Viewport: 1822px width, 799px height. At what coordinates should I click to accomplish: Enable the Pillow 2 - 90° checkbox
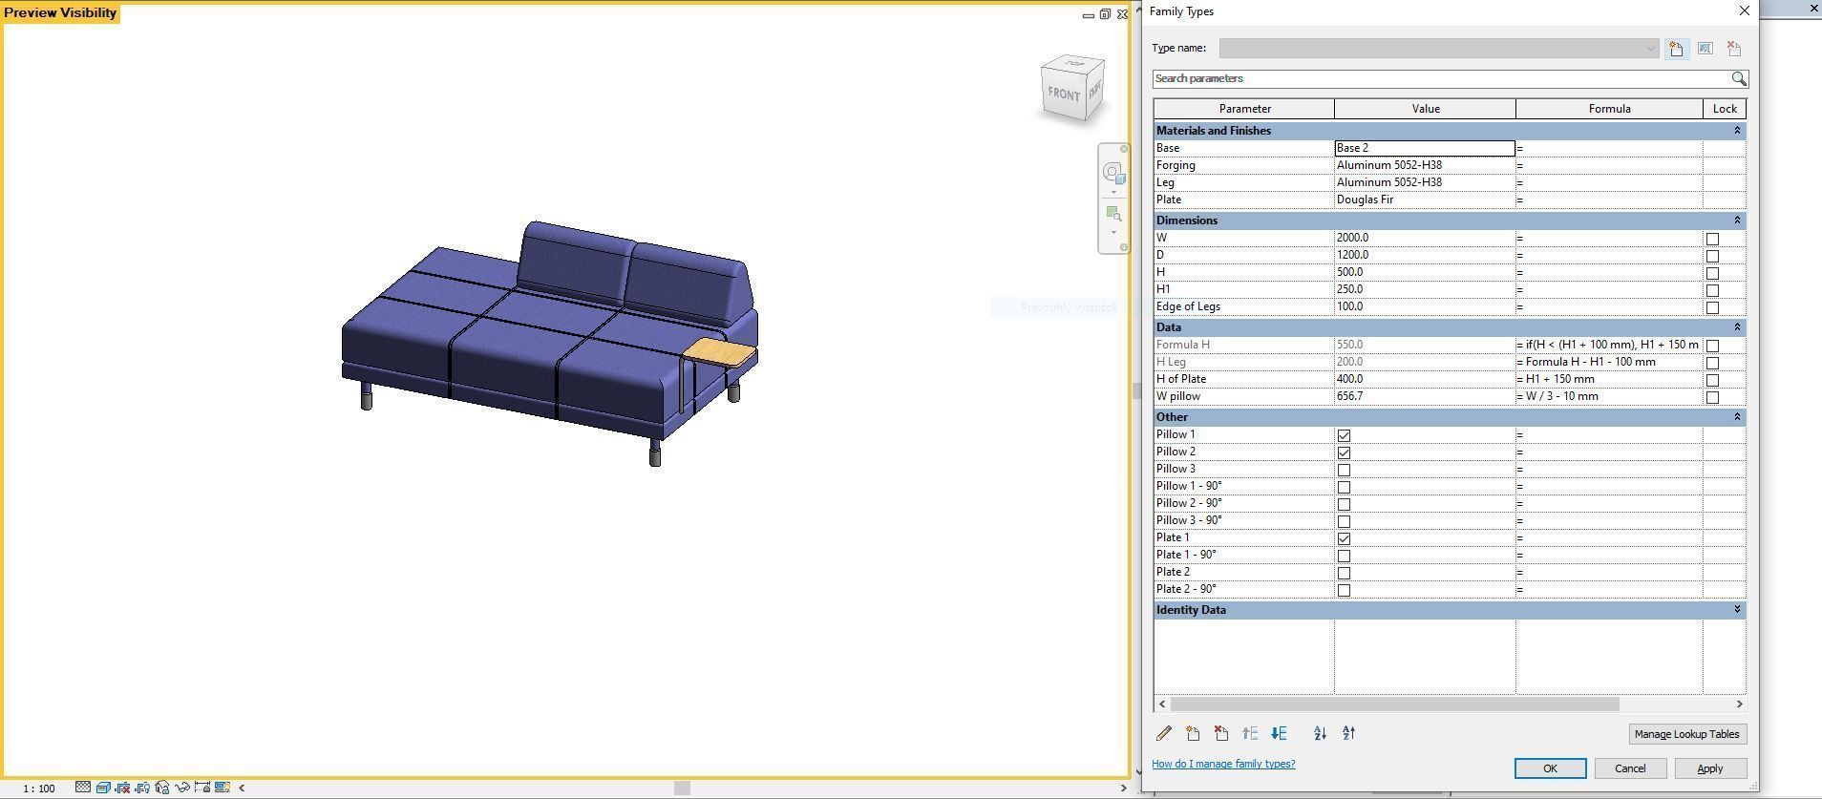[1344, 504]
